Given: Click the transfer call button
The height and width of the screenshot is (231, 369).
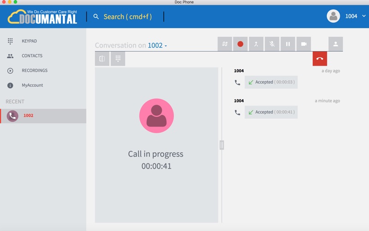Looking at the screenshot, I should click(x=225, y=44).
